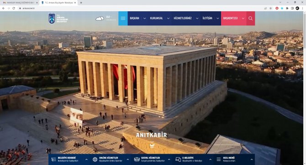Open the Chrome three-dot menu
The width and height of the screenshot is (306, 165).
coord(303,8)
